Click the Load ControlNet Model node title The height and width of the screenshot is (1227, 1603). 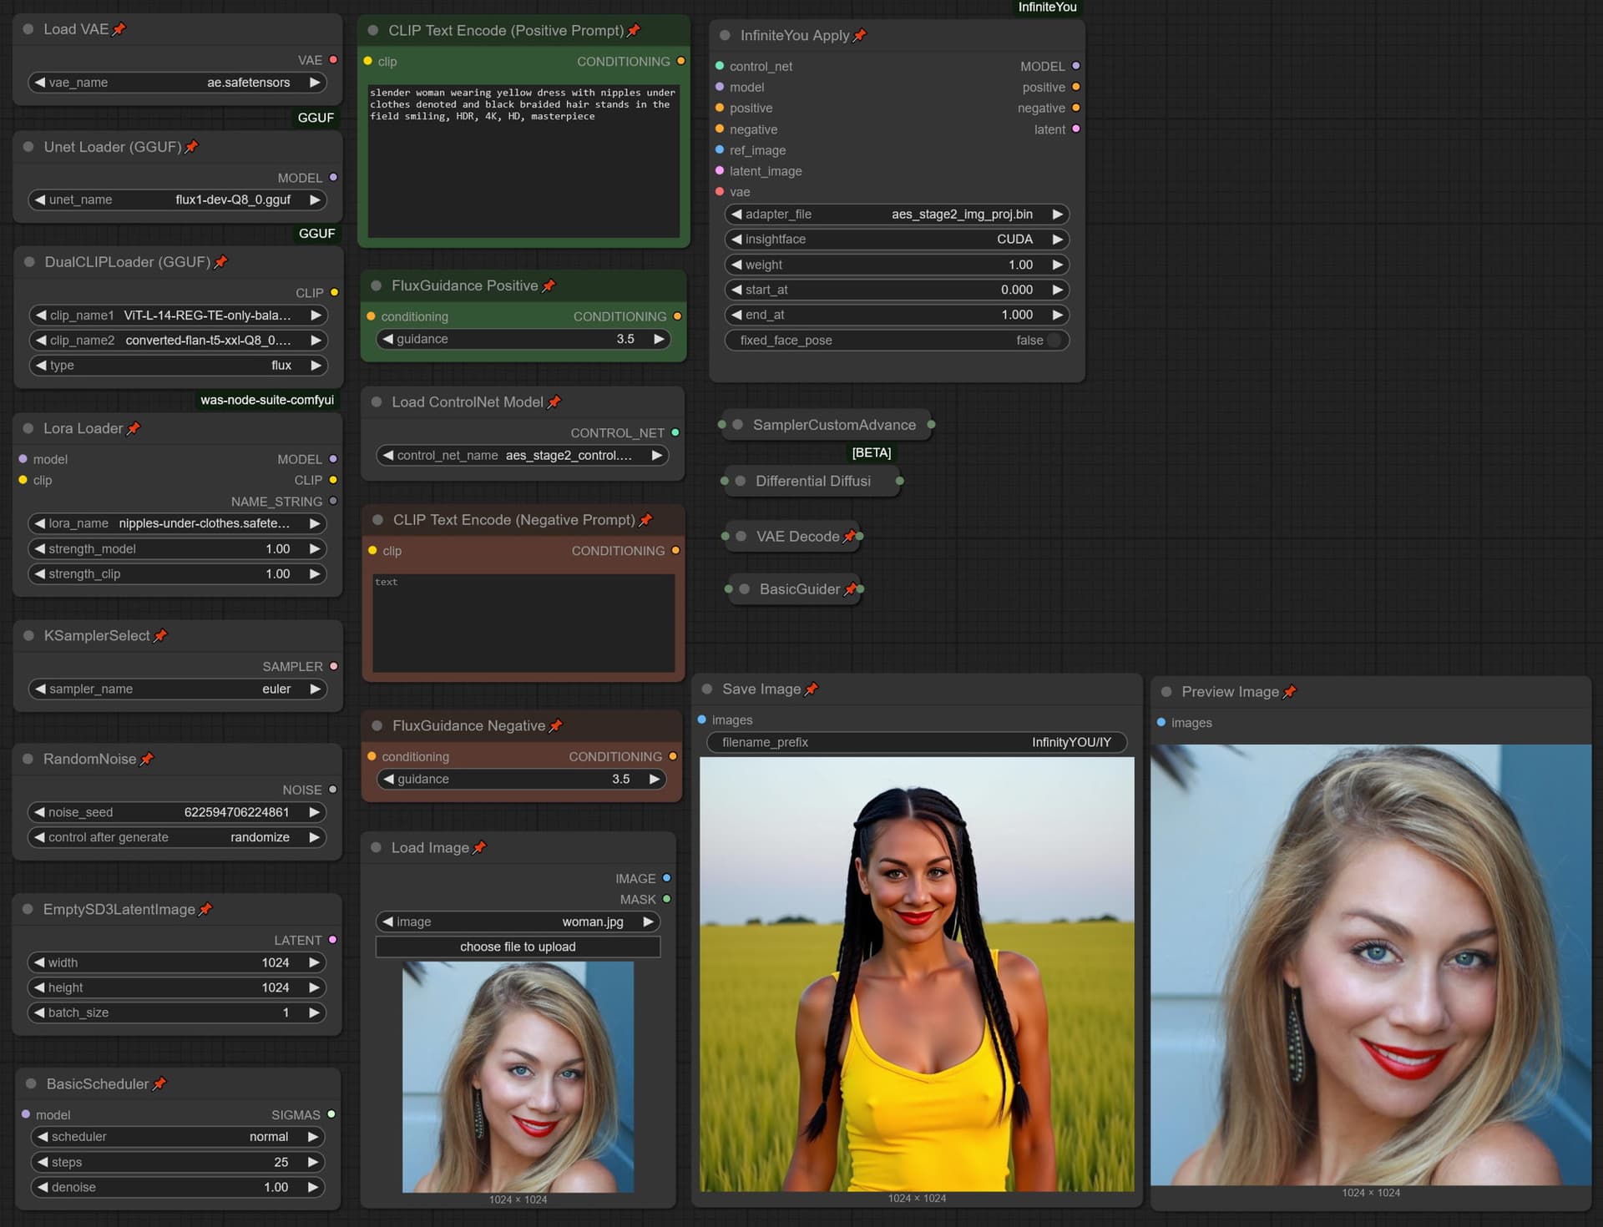coord(468,402)
